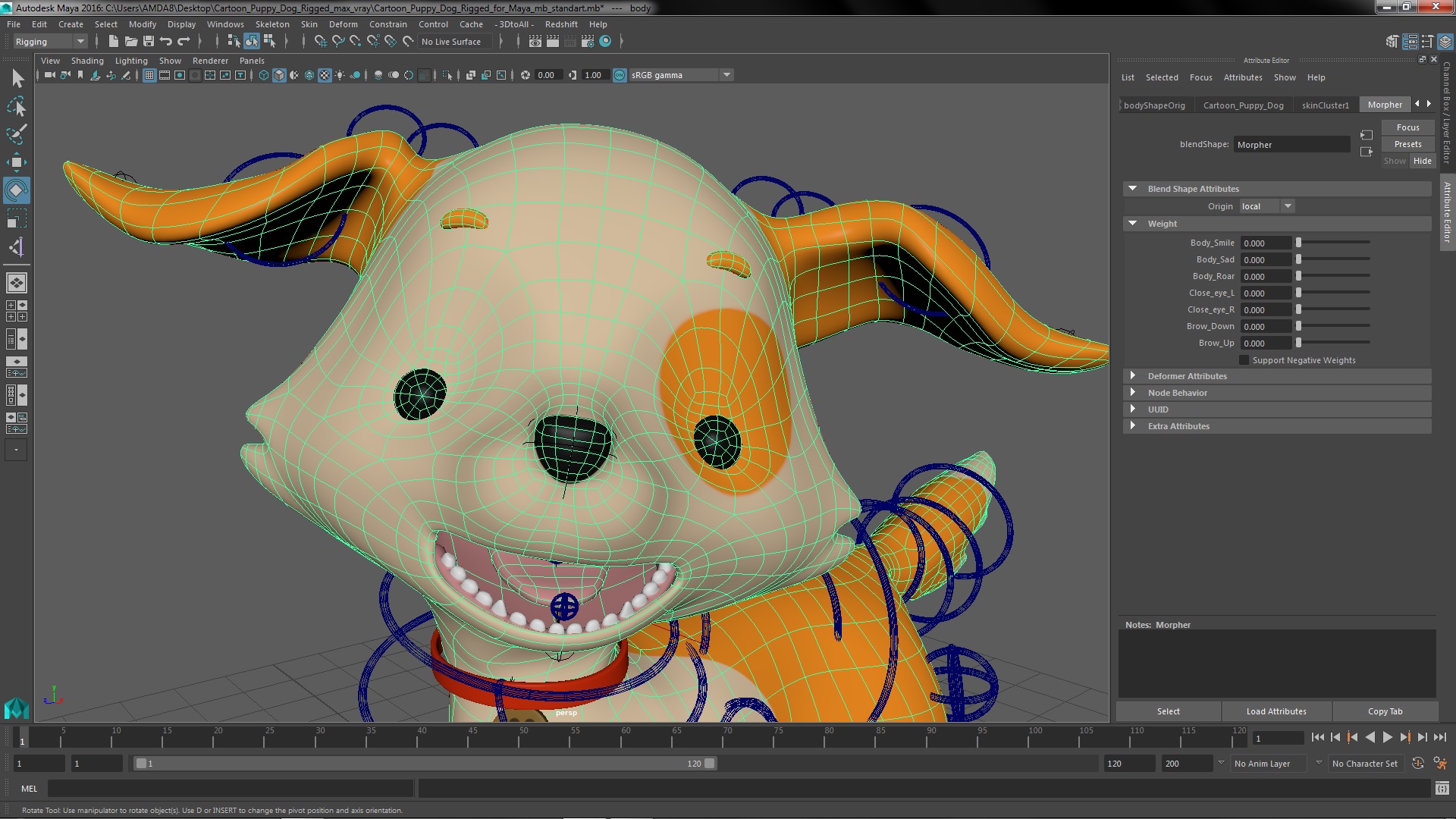This screenshot has height=819, width=1456.
Task: Save the current scene
Action: [x=149, y=42]
